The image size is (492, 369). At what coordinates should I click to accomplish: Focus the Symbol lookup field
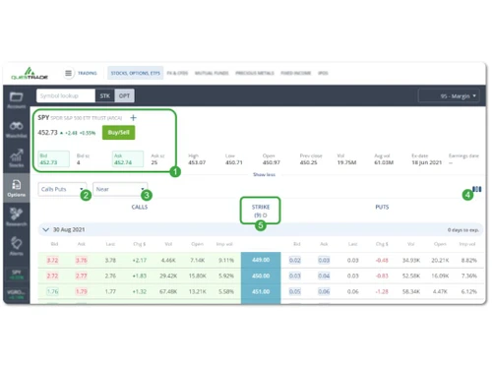click(66, 95)
